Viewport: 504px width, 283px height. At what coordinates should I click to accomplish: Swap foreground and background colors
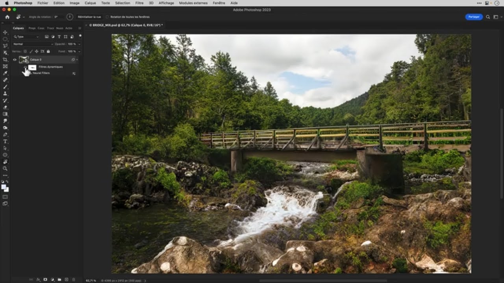(x=7, y=182)
